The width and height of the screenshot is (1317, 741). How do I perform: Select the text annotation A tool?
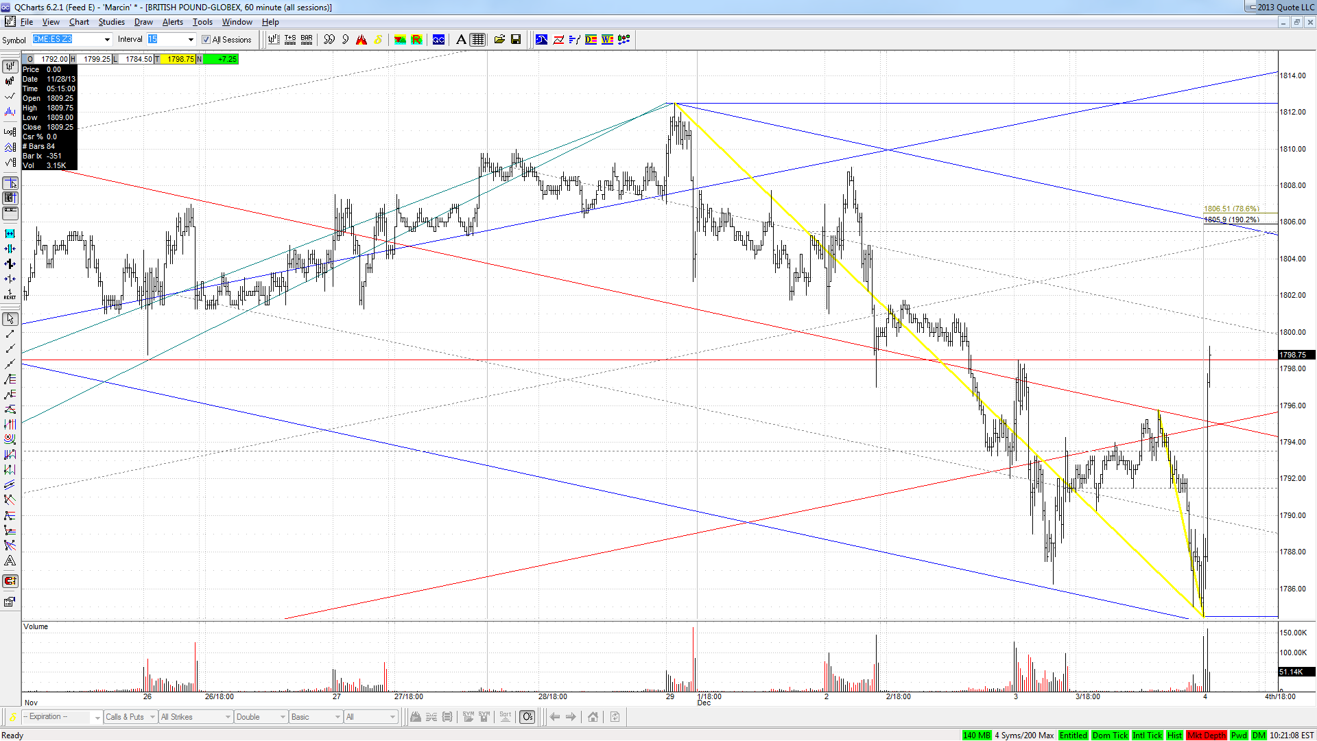click(461, 40)
